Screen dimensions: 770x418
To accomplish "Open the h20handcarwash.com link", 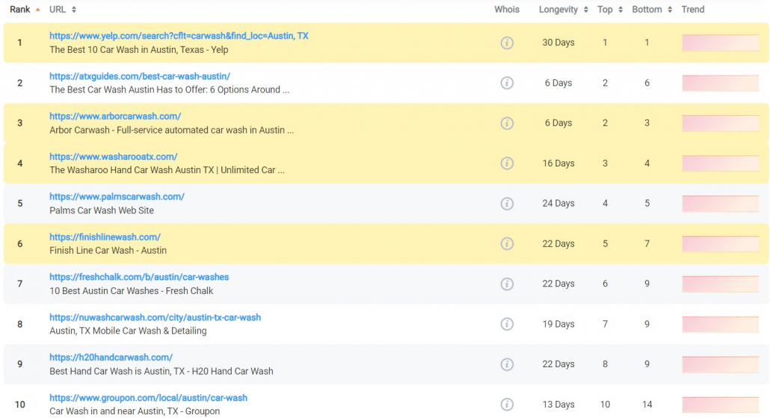I will 111,358.
